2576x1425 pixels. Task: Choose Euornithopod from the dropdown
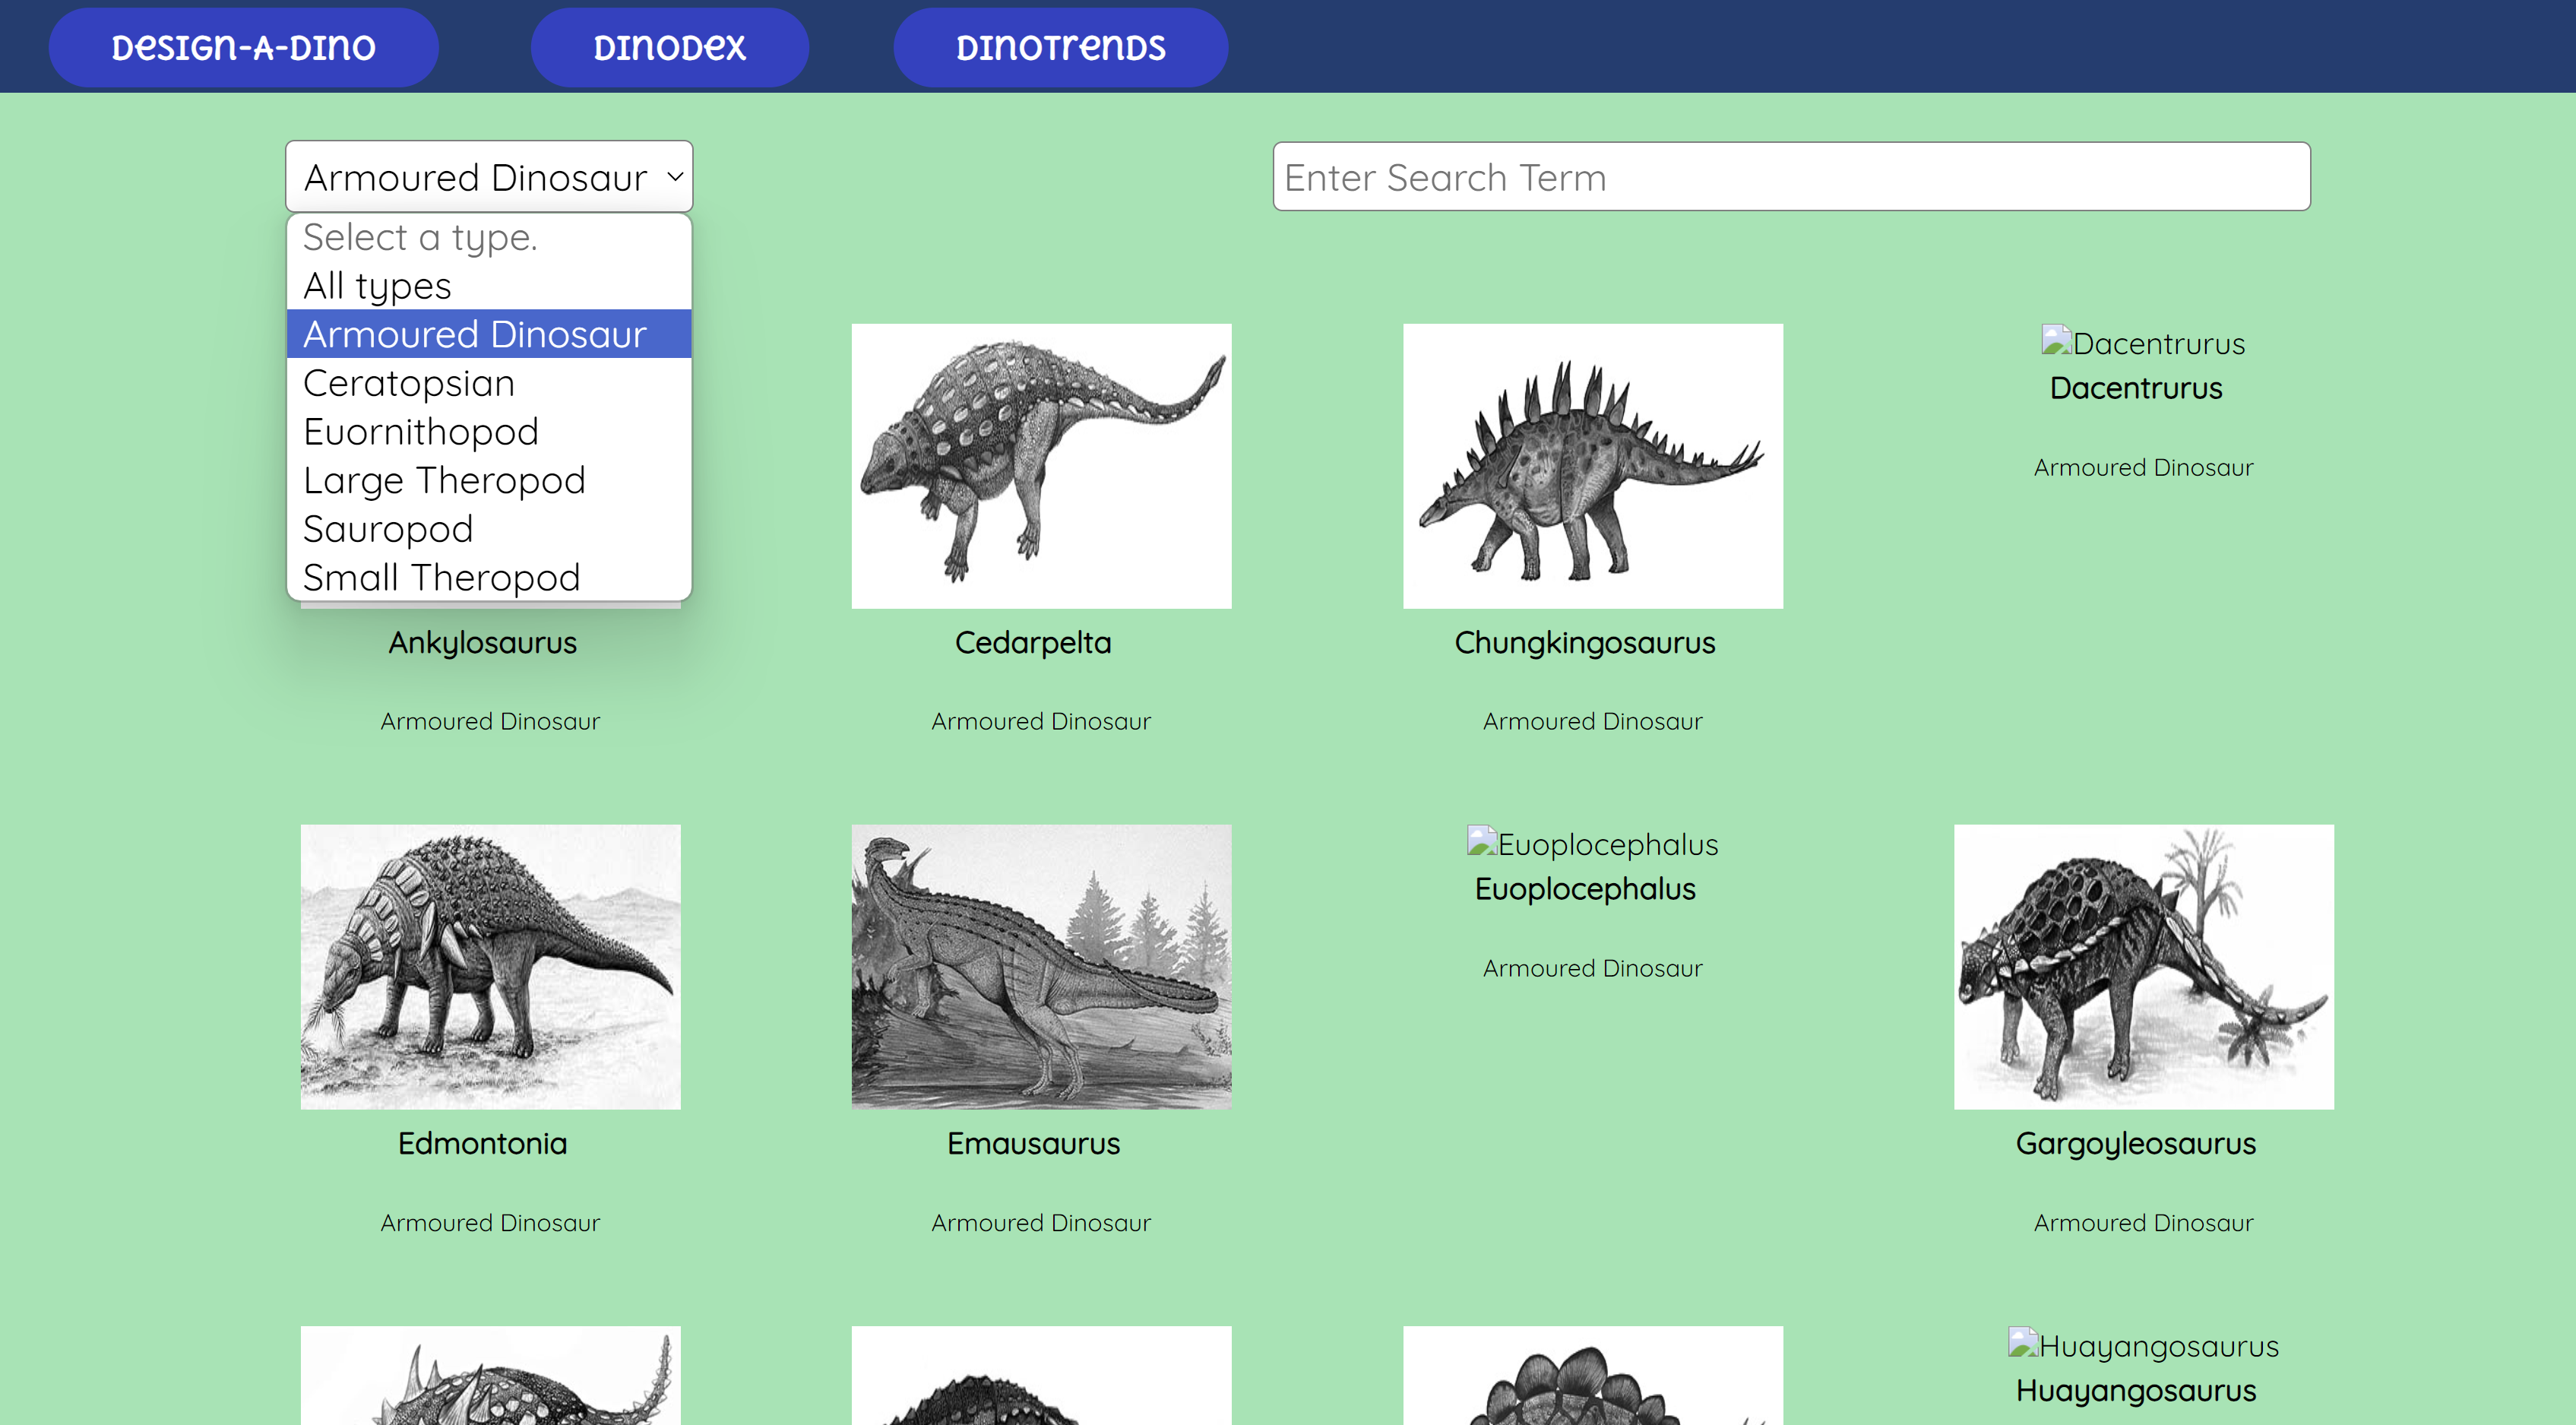[x=421, y=432]
